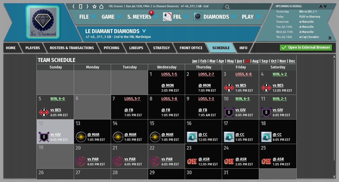The image size is (339, 182).
Task: Click the PAR logo on July 20
Action: [81, 161]
